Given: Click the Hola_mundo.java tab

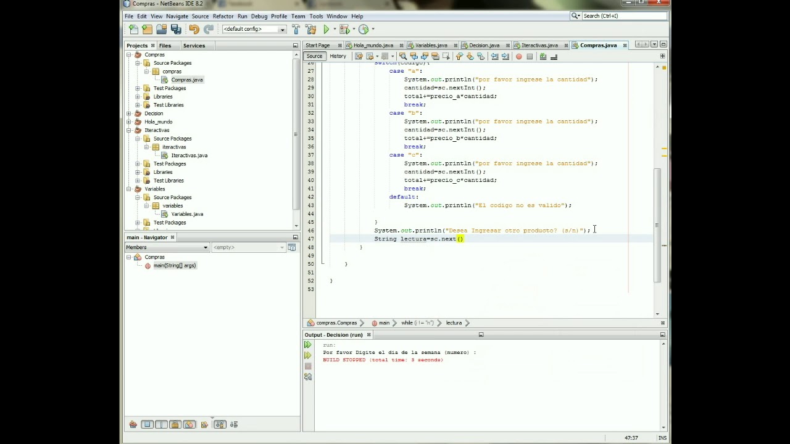Looking at the screenshot, I should coord(373,45).
